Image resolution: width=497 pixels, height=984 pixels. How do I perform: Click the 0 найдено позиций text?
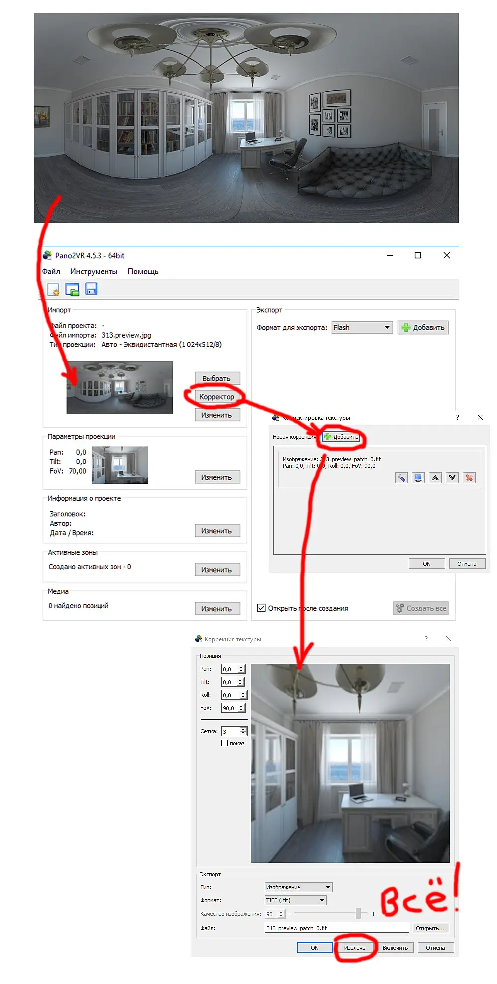tap(78, 606)
